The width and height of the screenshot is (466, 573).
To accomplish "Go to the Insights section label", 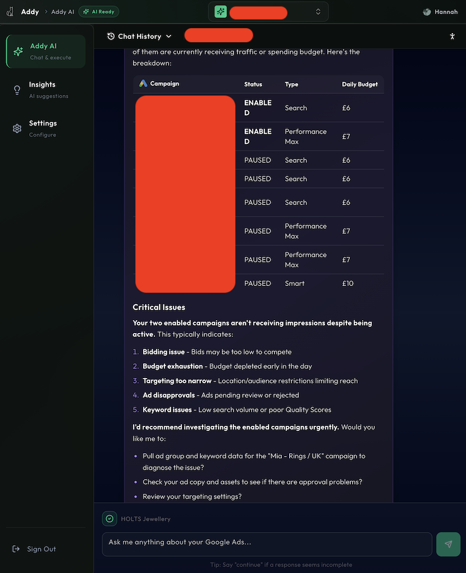I will point(43,85).
